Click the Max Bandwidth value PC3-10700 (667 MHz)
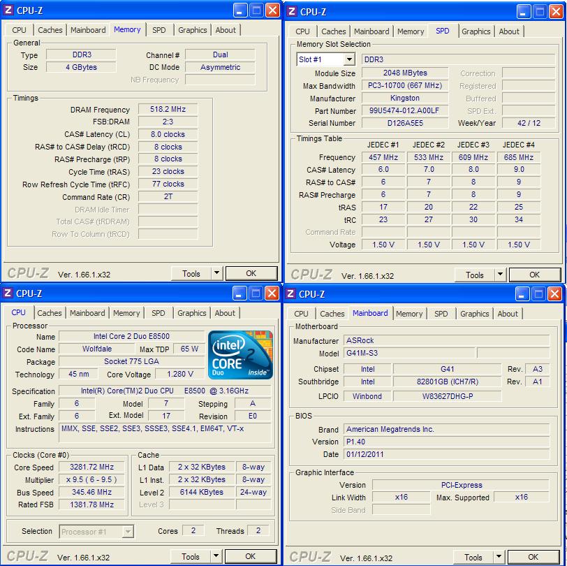Screen dimensions: 567x566 [405, 85]
